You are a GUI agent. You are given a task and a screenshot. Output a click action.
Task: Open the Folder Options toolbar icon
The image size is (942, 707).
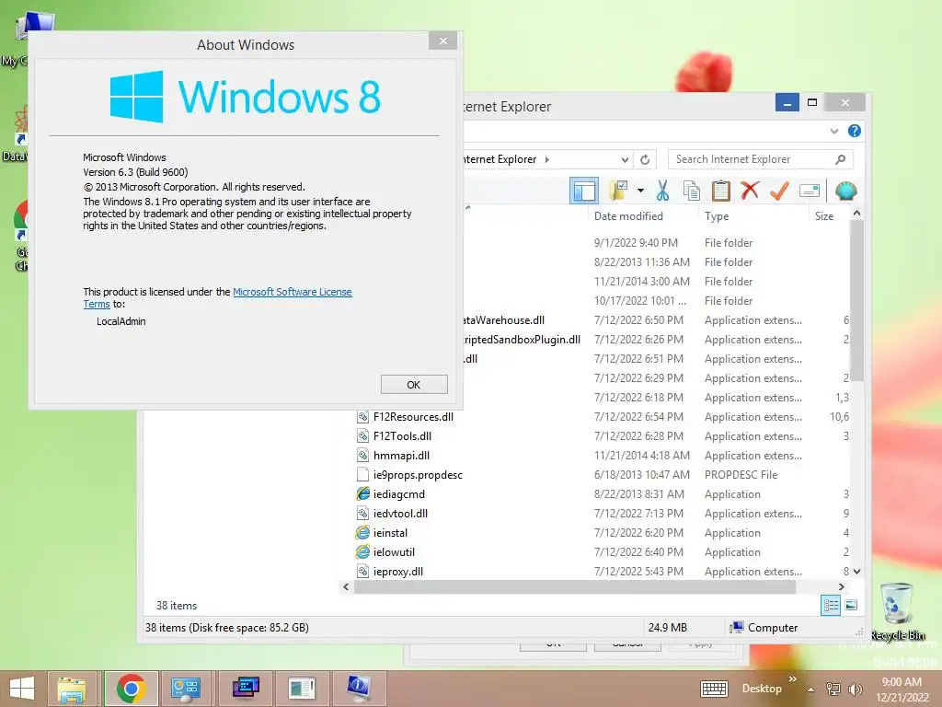(618, 191)
